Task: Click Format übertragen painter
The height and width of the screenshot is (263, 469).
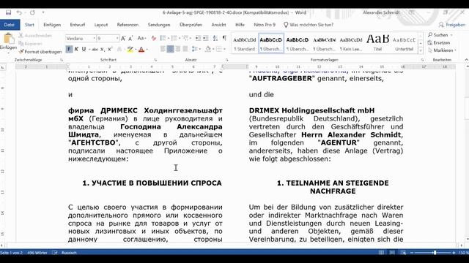Action: [x=40, y=52]
